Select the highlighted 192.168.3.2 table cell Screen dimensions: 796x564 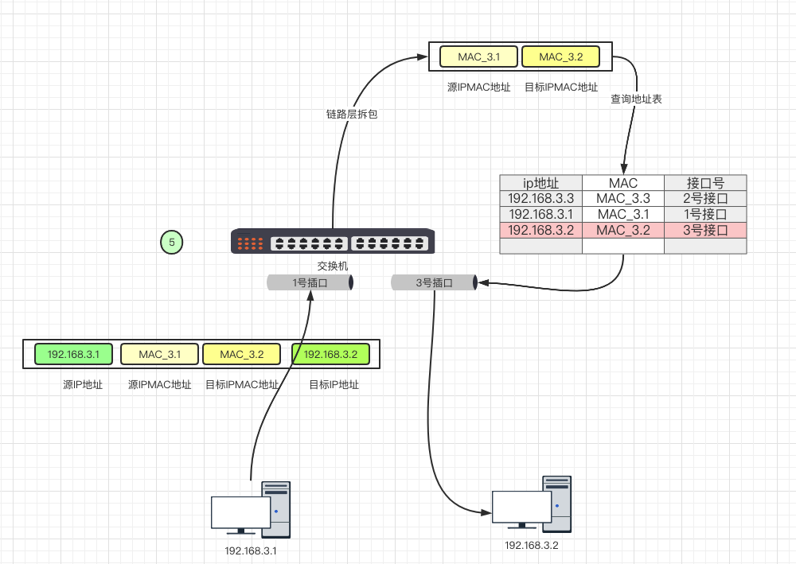pyautogui.click(x=540, y=230)
